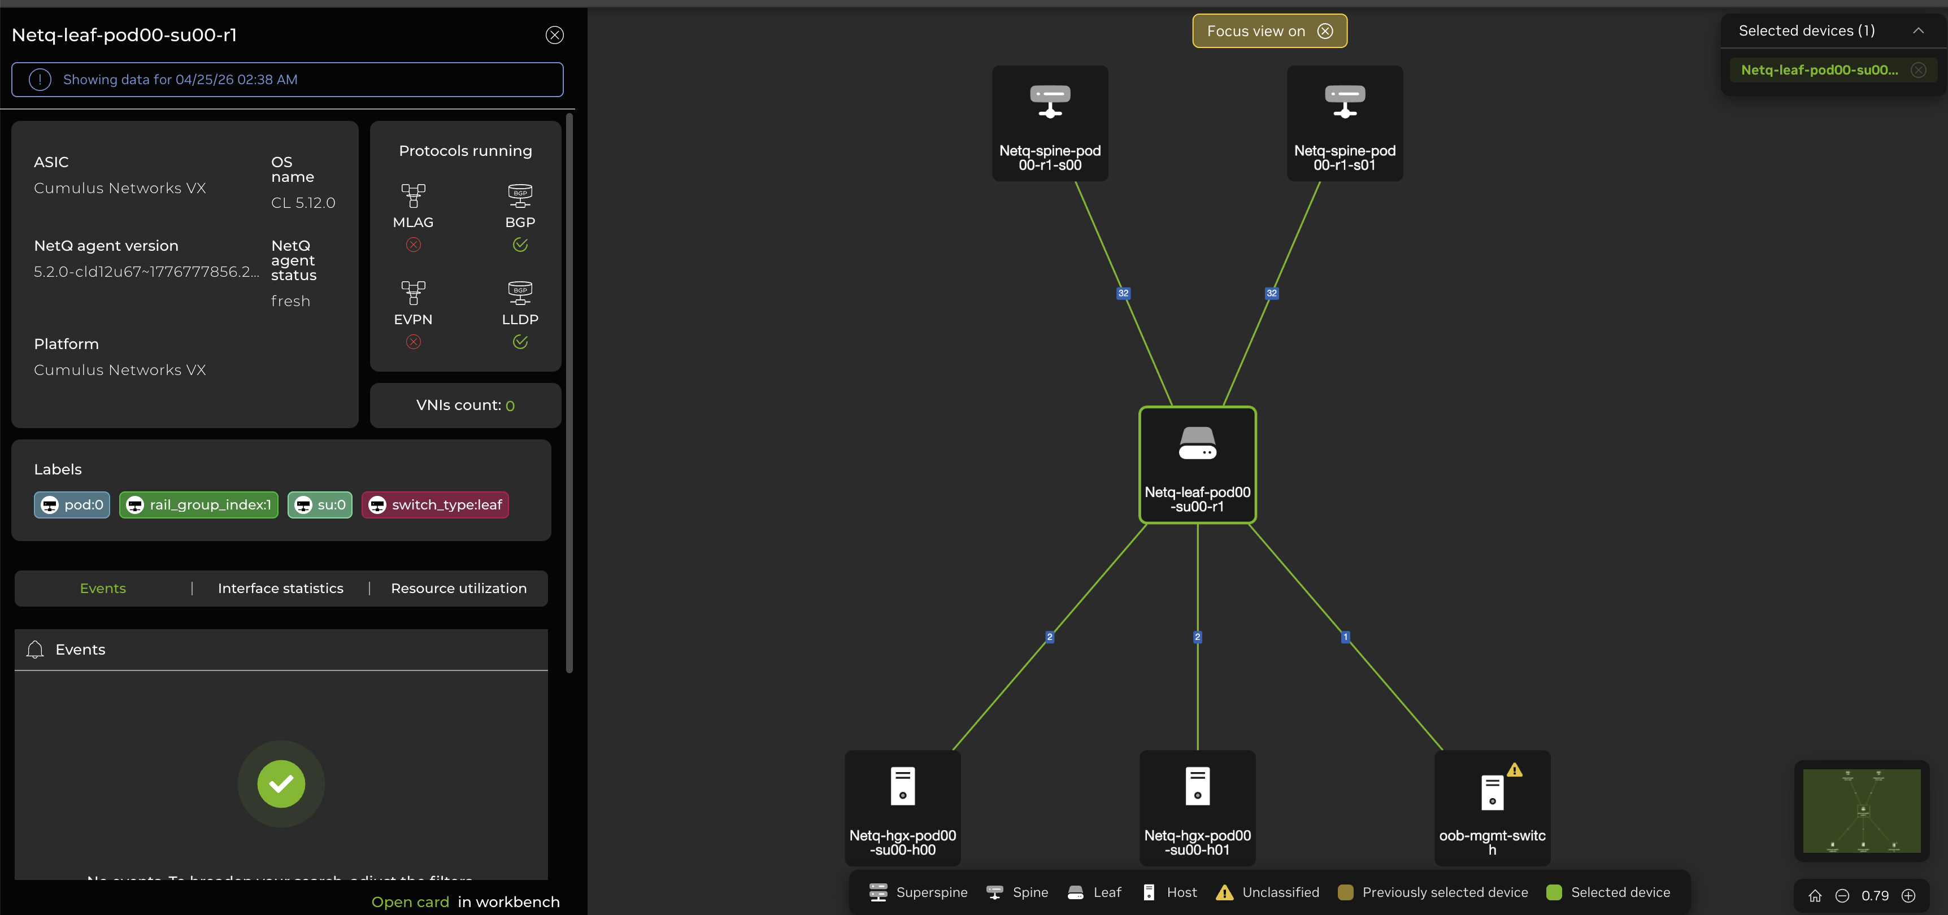The image size is (1948, 915).
Task: Click the CL 5.12.0 OS name value
Action: tap(303, 203)
